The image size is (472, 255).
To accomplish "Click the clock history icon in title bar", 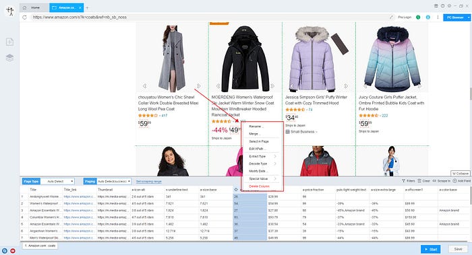I will (442, 6).
